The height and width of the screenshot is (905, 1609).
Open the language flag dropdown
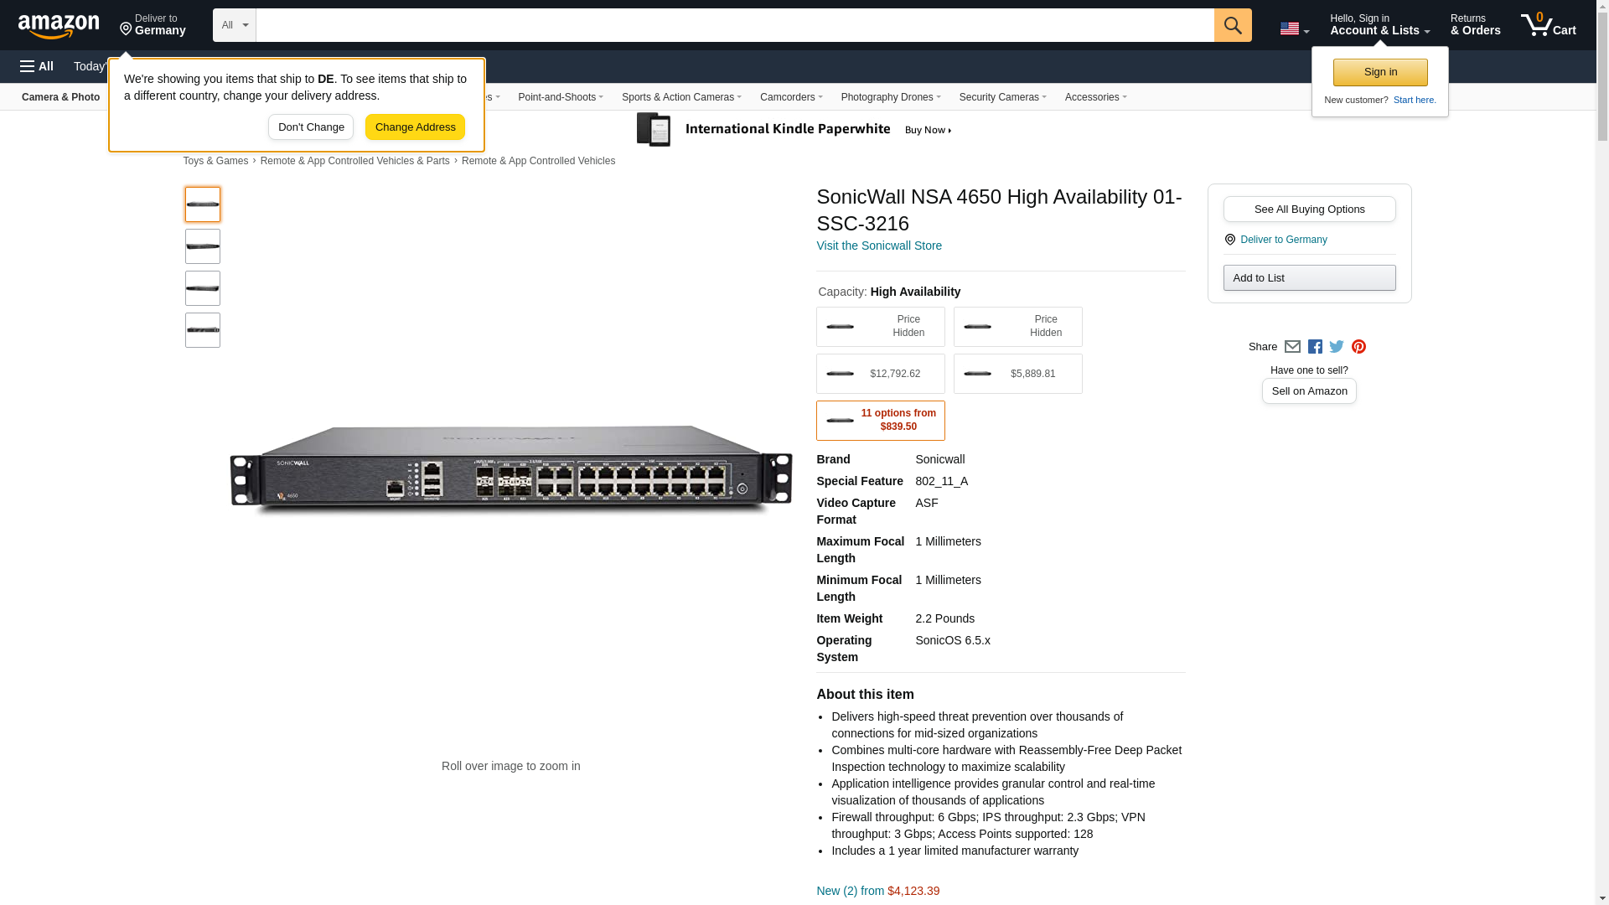click(1294, 28)
